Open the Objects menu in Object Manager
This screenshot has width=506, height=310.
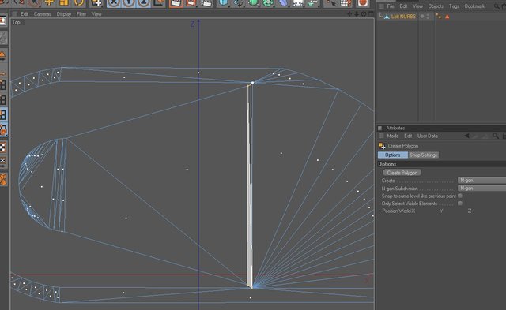(x=436, y=6)
